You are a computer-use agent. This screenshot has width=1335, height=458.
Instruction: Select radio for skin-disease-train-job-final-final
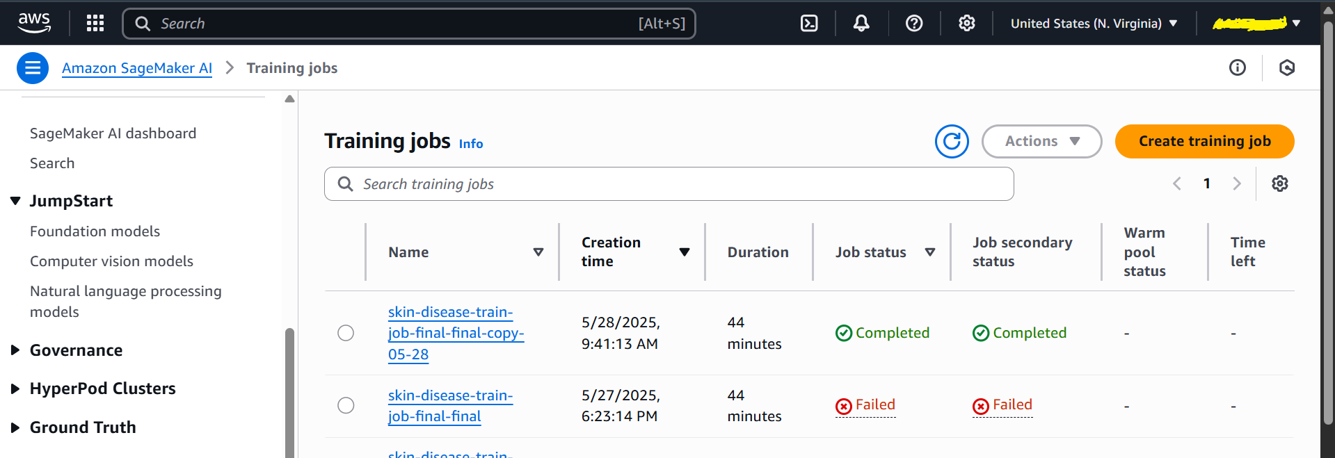point(346,405)
